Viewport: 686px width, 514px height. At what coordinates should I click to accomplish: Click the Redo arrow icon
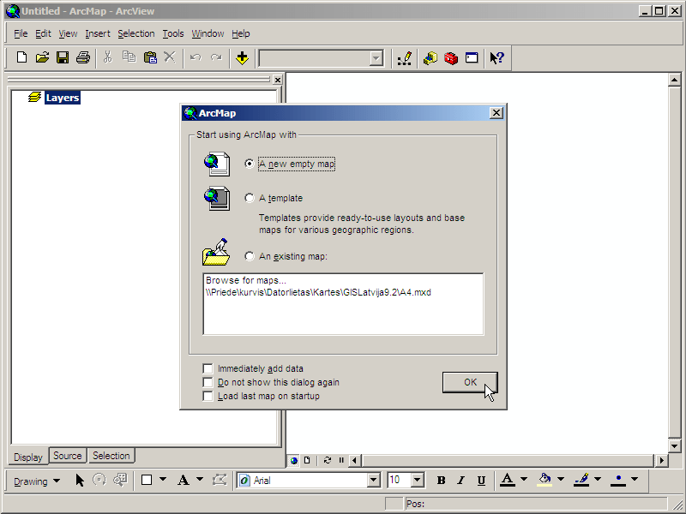click(217, 57)
